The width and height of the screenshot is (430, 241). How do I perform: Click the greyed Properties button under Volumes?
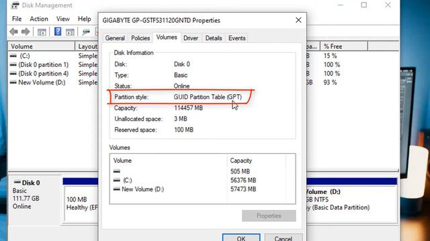tap(269, 216)
